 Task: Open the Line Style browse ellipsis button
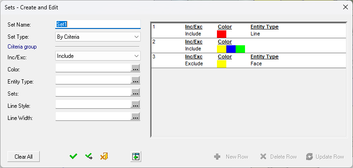point(135,105)
